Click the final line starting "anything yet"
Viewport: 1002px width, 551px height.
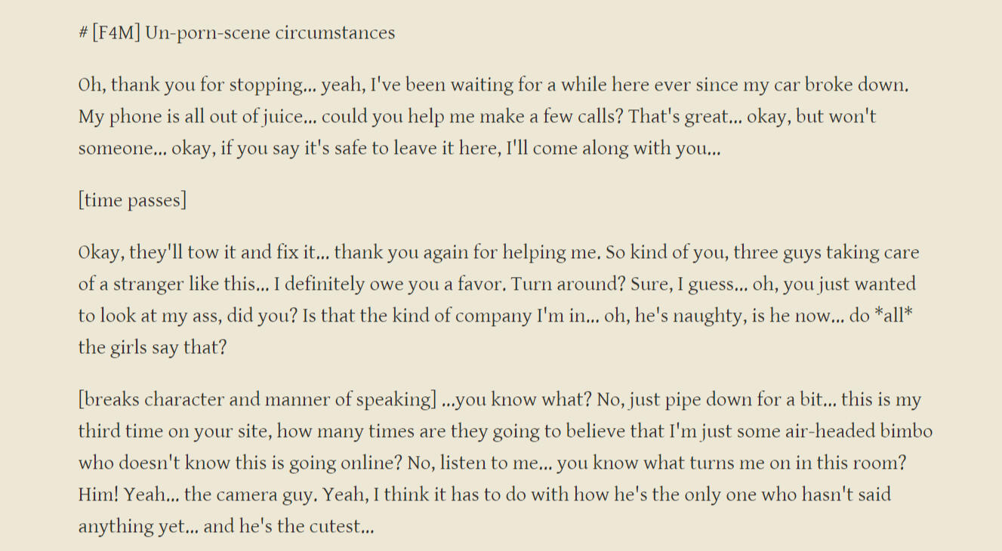pyautogui.click(x=226, y=527)
